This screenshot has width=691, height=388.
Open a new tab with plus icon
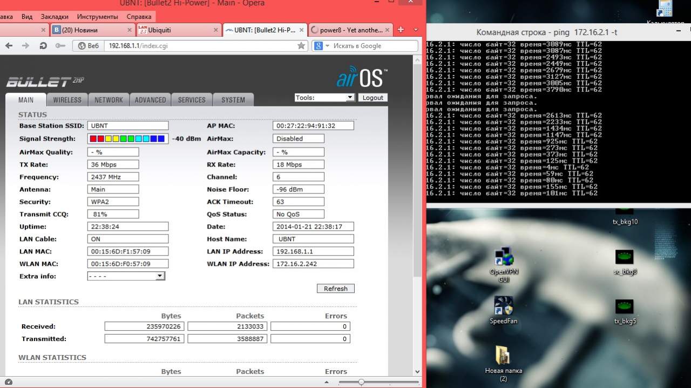pyautogui.click(x=401, y=30)
